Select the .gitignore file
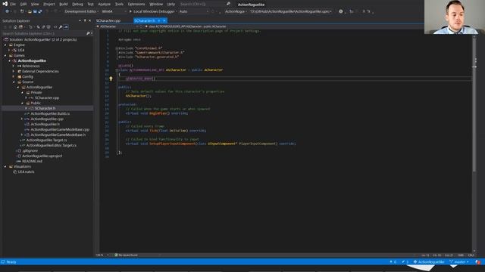Viewport: 485px width, 272px height. click(x=30, y=151)
